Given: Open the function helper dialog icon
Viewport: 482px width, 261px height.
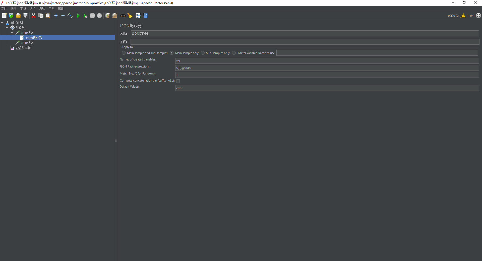Looking at the screenshot, I should tap(138, 16).
